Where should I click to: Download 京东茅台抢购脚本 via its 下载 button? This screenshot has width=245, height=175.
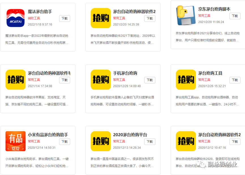(235, 16)
